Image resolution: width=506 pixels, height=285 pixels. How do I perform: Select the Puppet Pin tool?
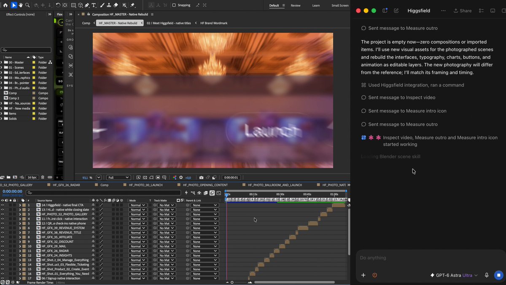(132, 5)
